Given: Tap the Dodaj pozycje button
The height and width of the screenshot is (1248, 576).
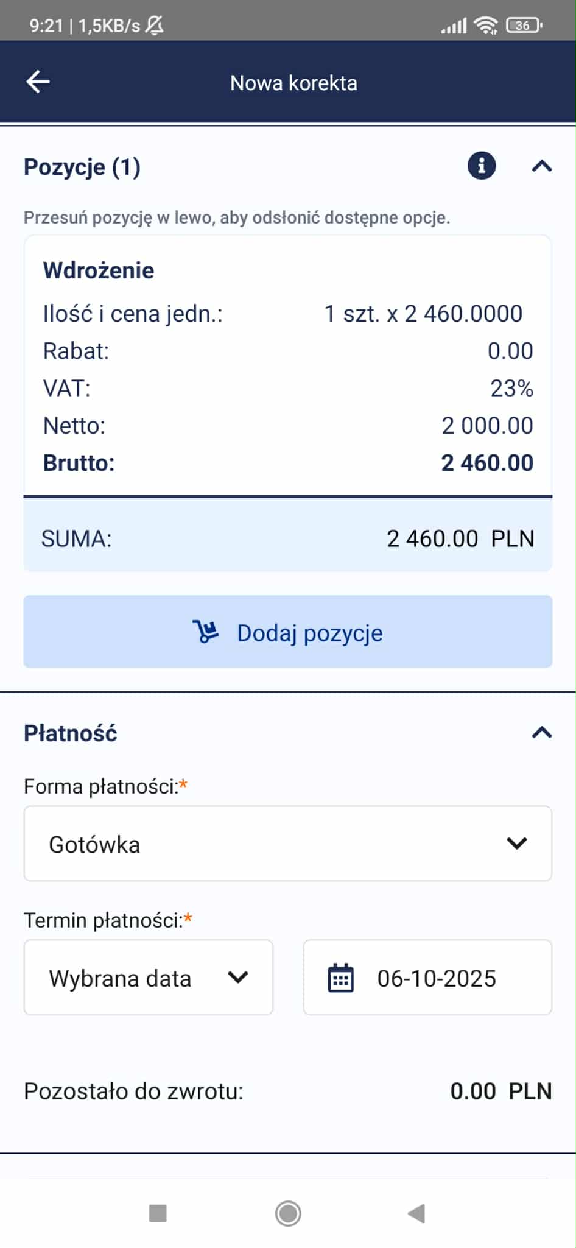Looking at the screenshot, I should (x=288, y=632).
